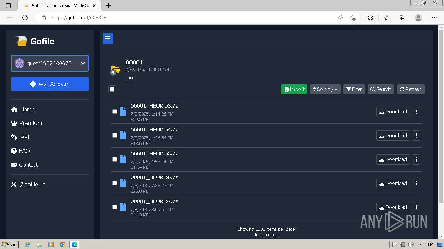The width and height of the screenshot is (444, 249).
Task: Reload the page in browser
Action: (25, 18)
